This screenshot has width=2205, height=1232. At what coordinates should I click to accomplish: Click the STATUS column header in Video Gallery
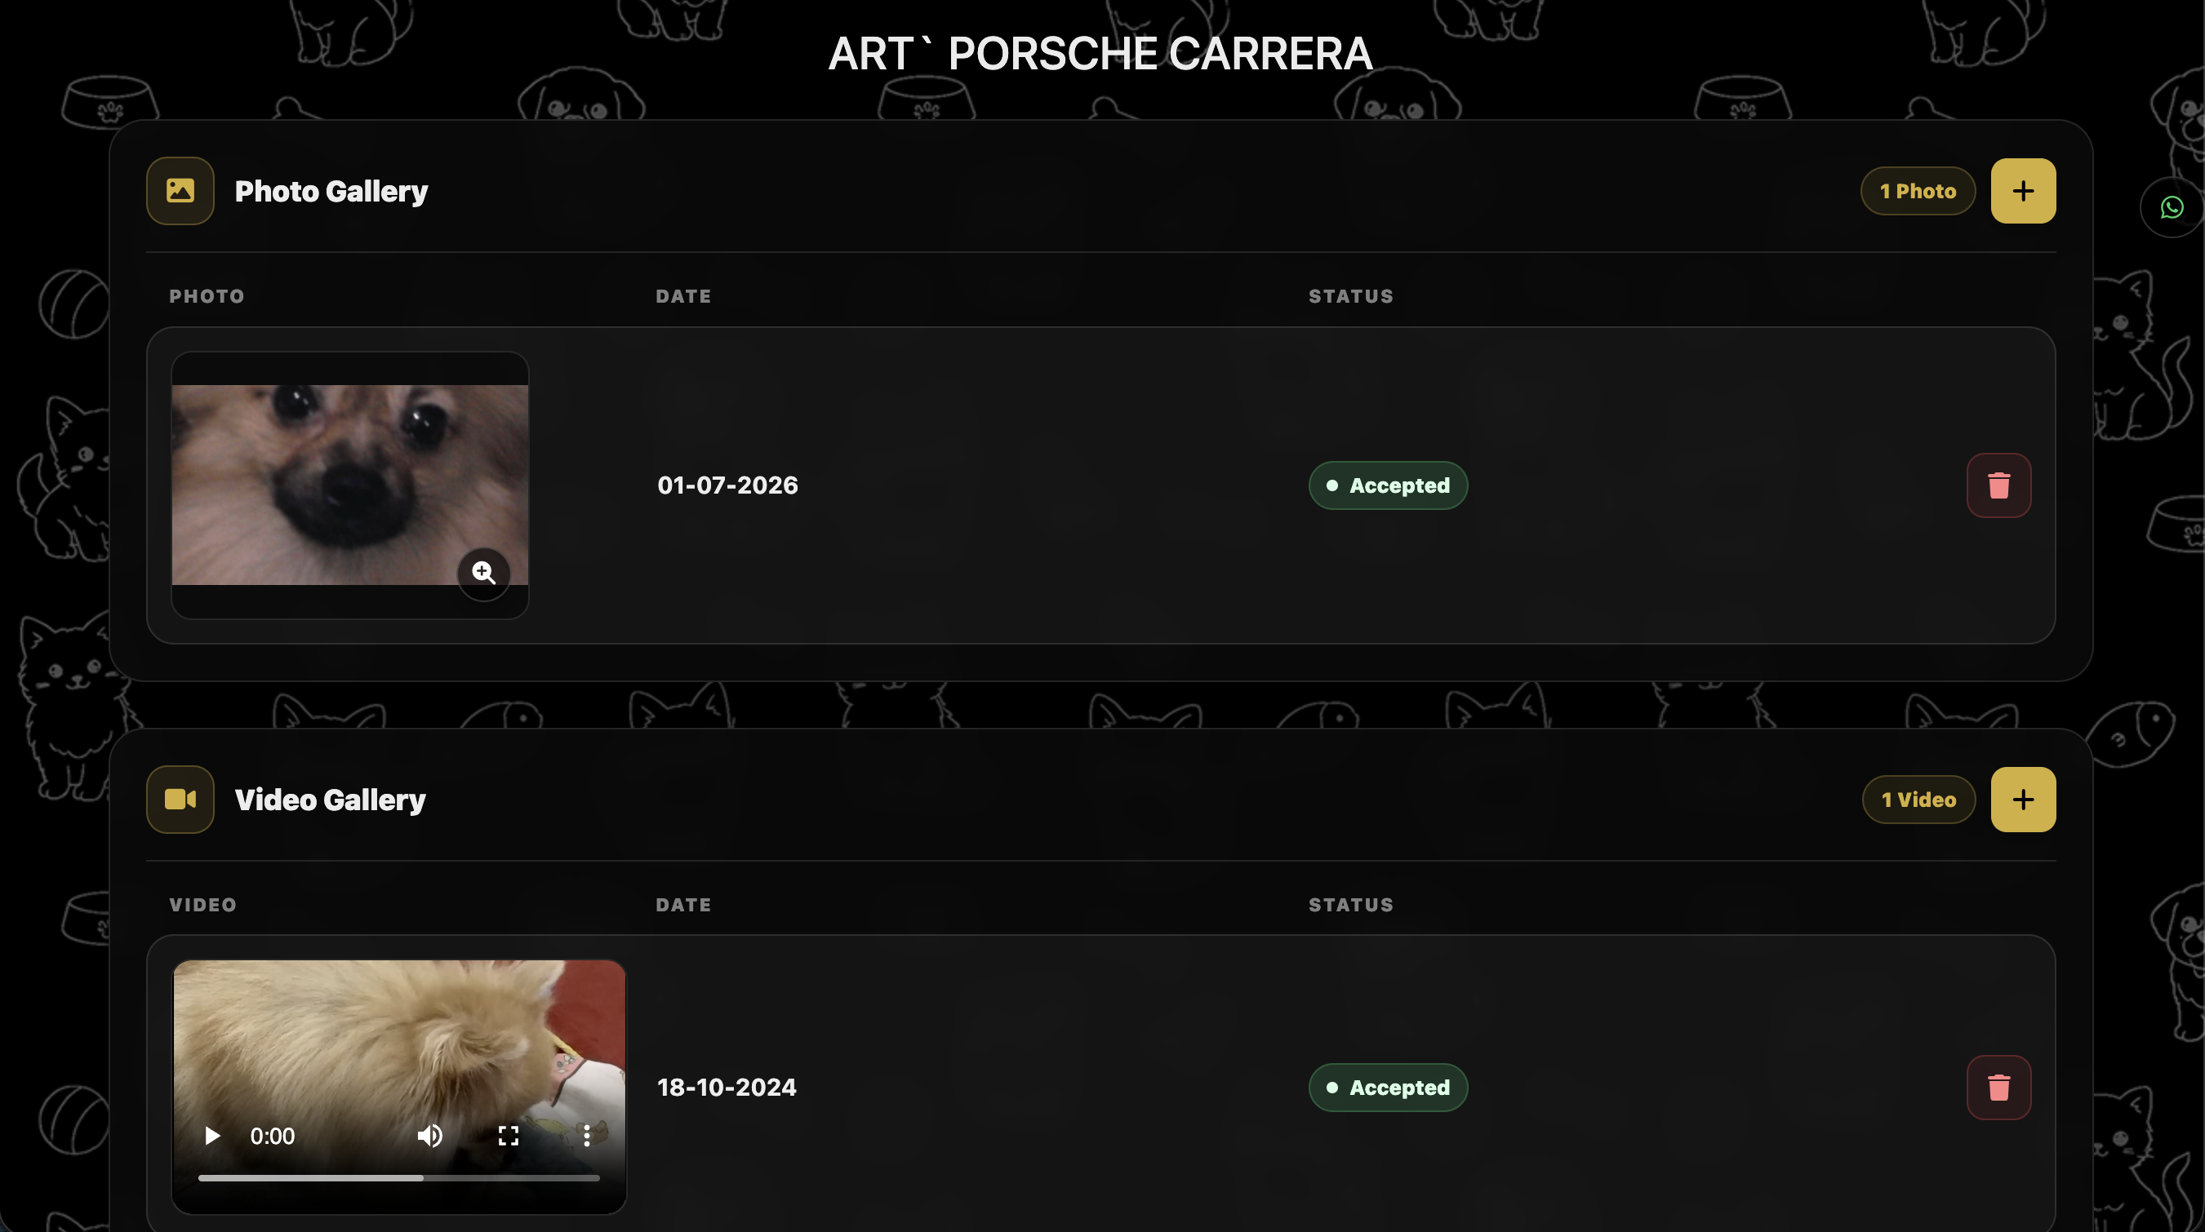coord(1351,904)
